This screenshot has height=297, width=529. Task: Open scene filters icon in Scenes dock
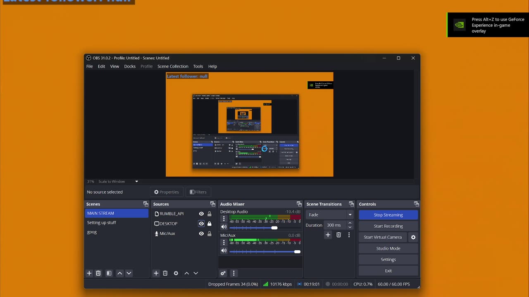(x=109, y=273)
